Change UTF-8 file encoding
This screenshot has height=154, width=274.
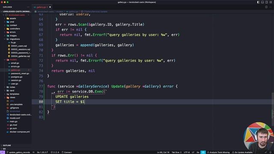(187, 152)
